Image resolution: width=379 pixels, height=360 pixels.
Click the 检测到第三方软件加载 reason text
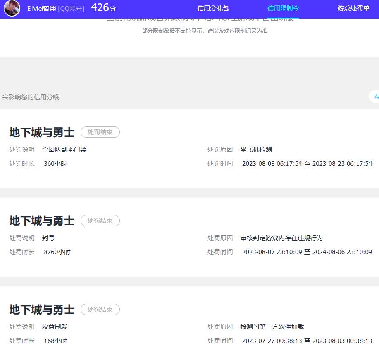(272, 327)
